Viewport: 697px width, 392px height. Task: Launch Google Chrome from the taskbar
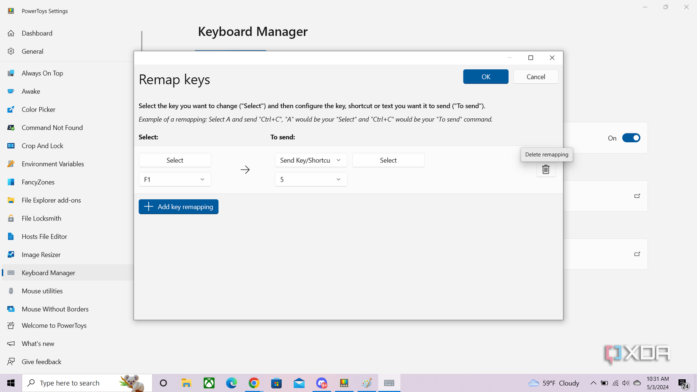(x=254, y=383)
